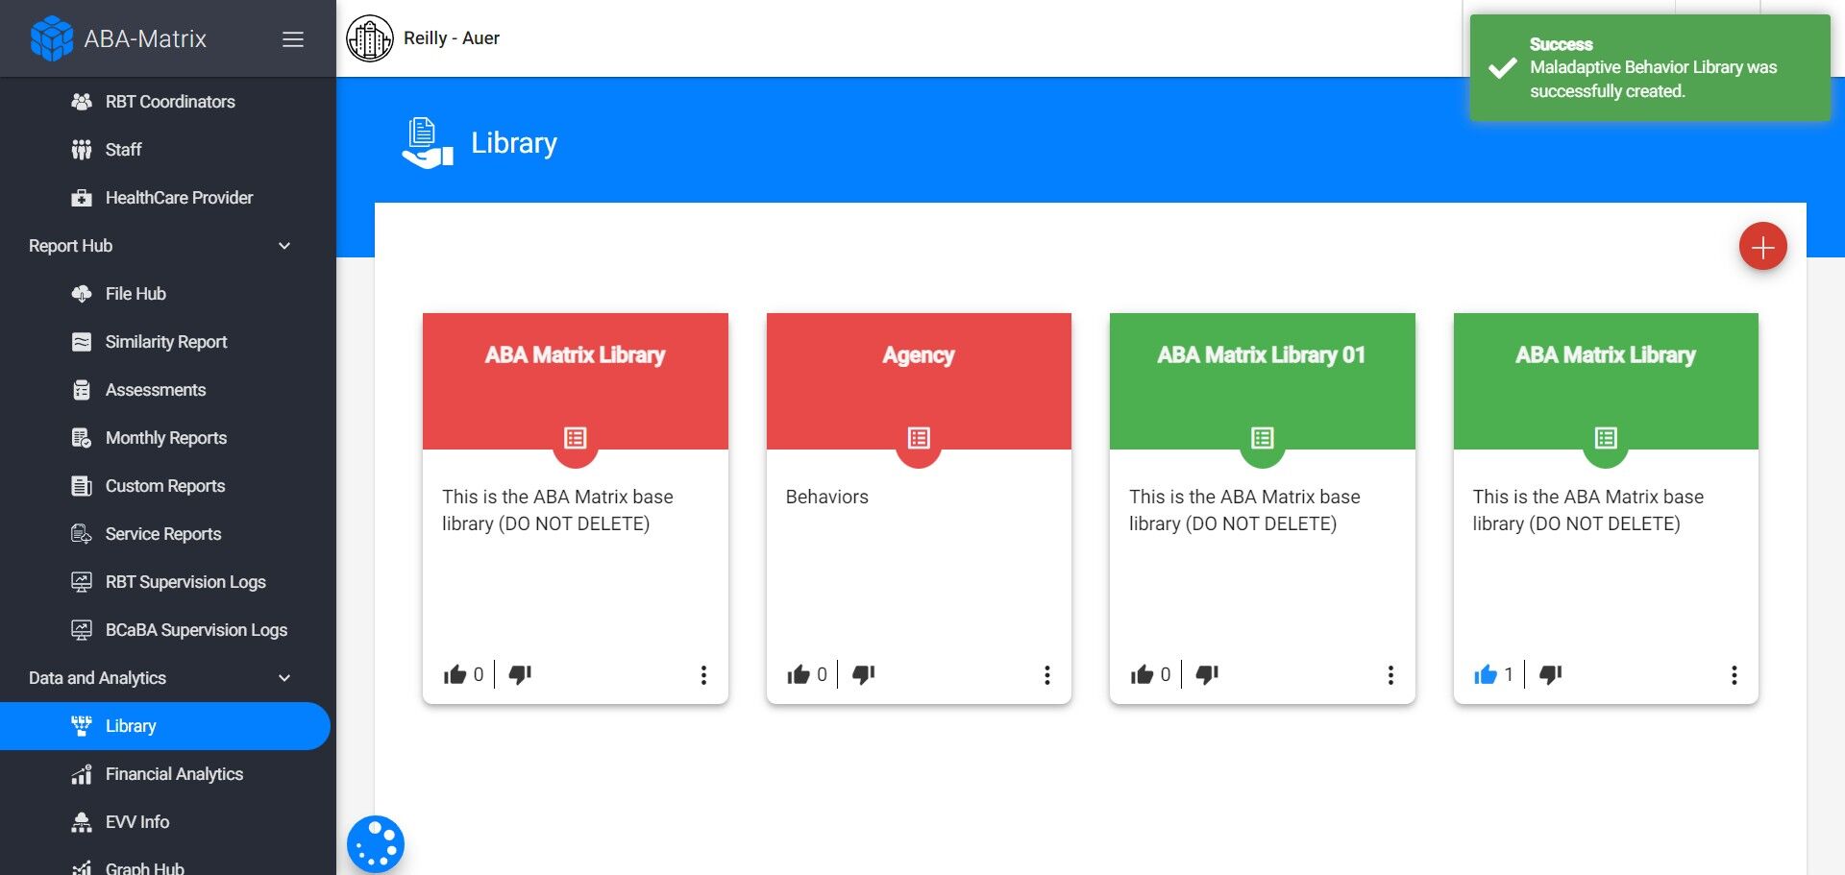
Task: Click the "Reilly - Auer" agency name
Action: tap(452, 38)
